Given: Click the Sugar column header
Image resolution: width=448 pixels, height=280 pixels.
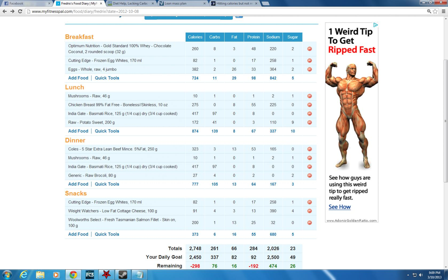Looking at the screenshot, I should pos(293,37).
